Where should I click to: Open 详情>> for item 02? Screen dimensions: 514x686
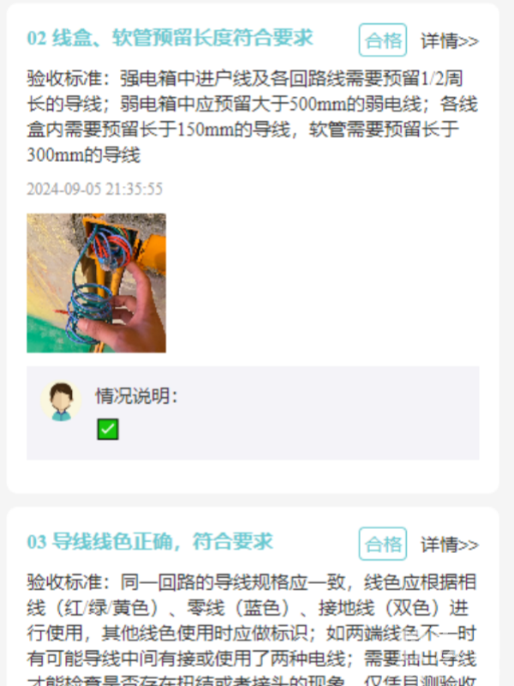click(x=449, y=41)
